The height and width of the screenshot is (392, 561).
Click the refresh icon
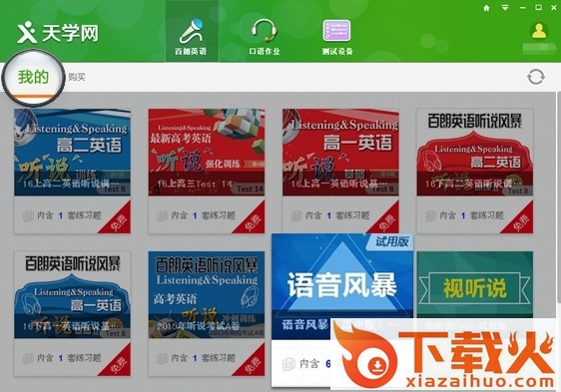click(536, 77)
